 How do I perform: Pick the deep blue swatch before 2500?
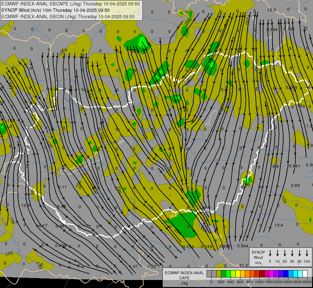(286, 274)
